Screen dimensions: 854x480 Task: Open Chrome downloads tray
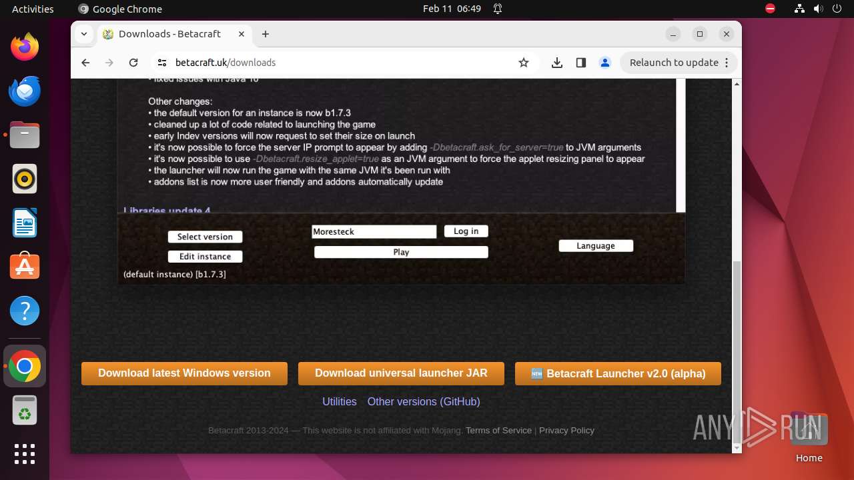tap(557, 63)
